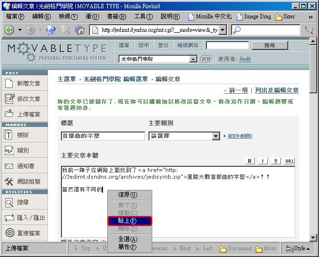Open 匯入/匯出 (import/export) sidebar icon
319x257 pixels.
tap(9, 218)
